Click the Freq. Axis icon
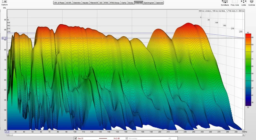Image resolution: width=256 pixels, height=140 pixels. coord(235,2)
